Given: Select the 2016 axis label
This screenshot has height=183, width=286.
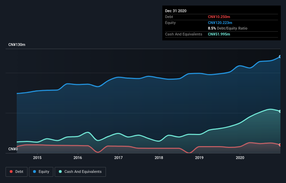Looking at the screenshot, I should click(78, 158).
